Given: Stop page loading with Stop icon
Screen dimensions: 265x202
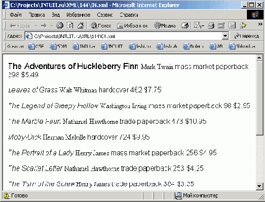Looking at the screenshot, I should pos(60,25).
